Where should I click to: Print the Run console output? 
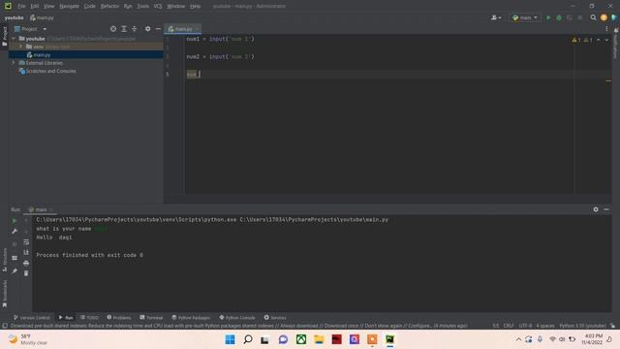click(26, 263)
